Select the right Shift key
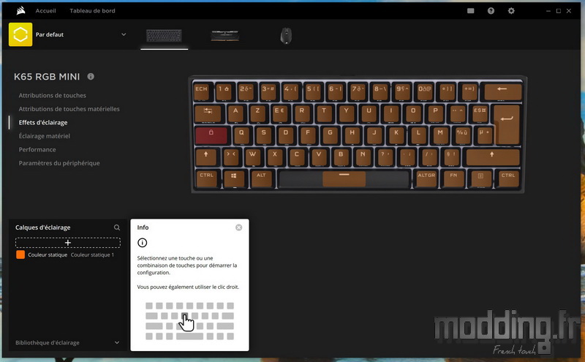This screenshot has width=585, height=362. tap(492, 157)
